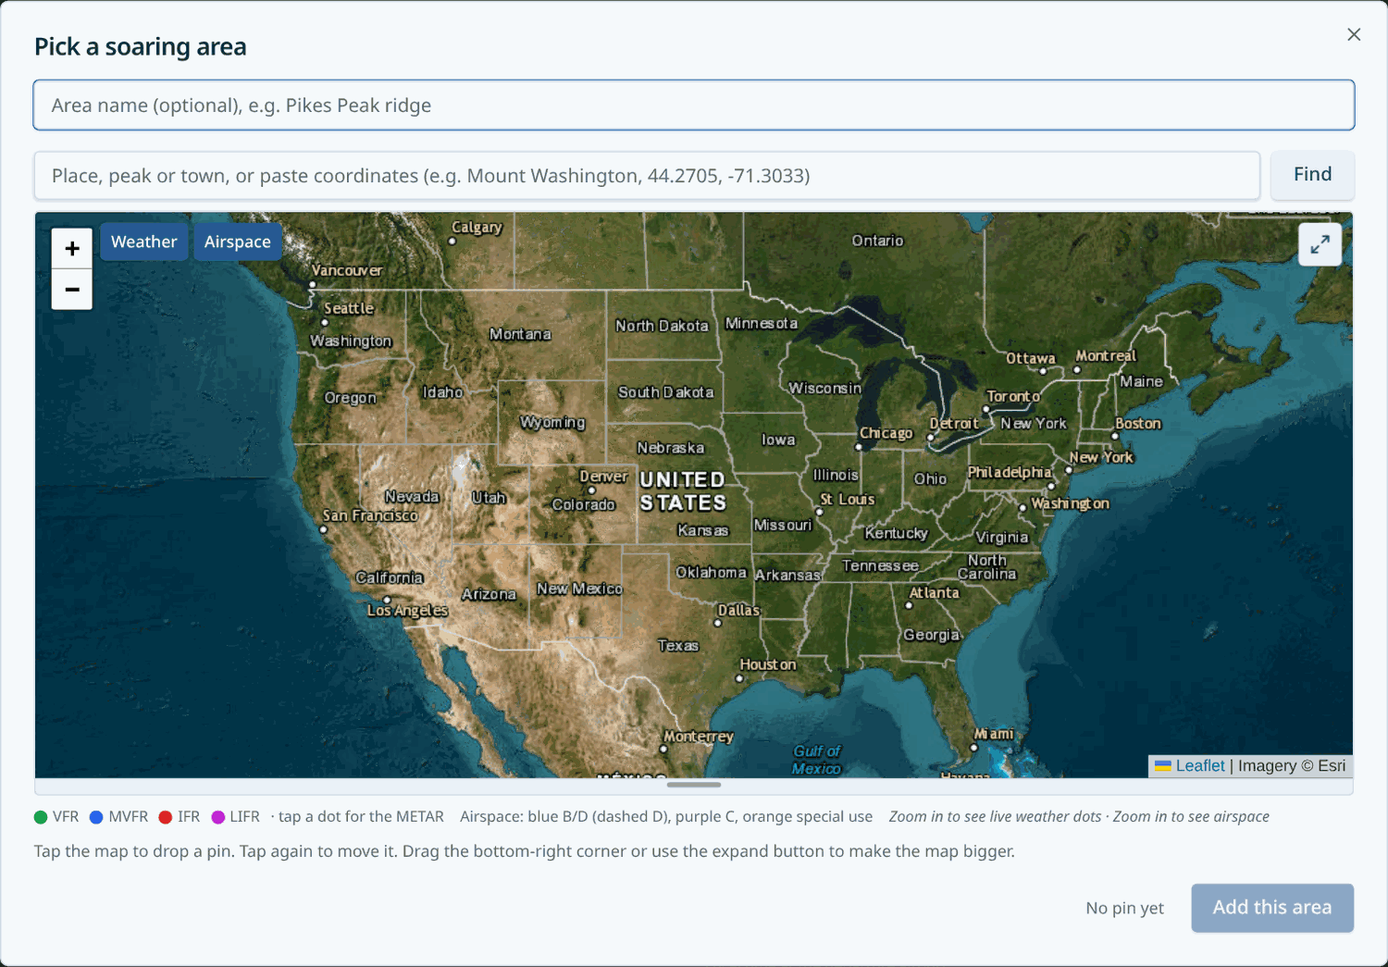Drop a pin on the Maine label
The width and height of the screenshot is (1388, 967).
(1141, 381)
